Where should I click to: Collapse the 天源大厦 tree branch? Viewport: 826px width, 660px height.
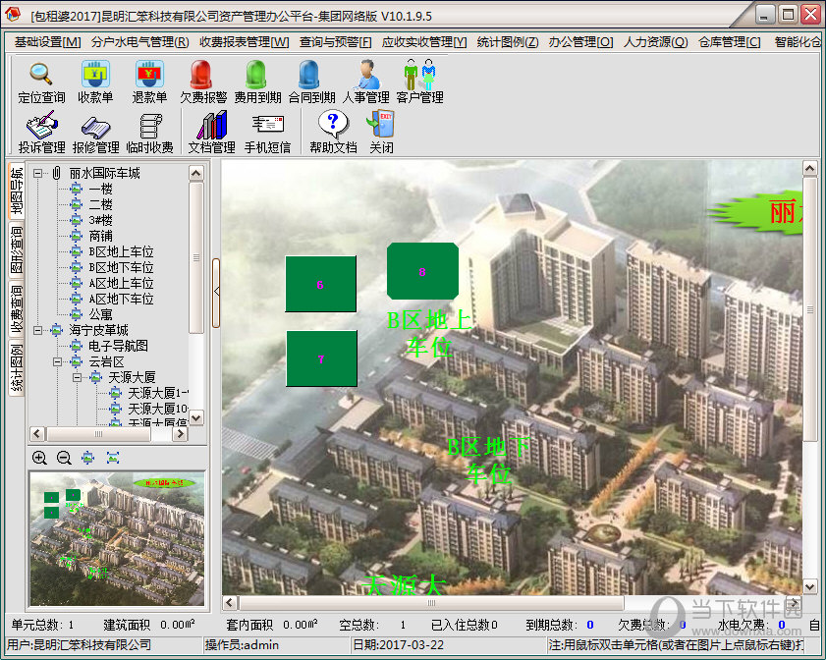(x=78, y=378)
